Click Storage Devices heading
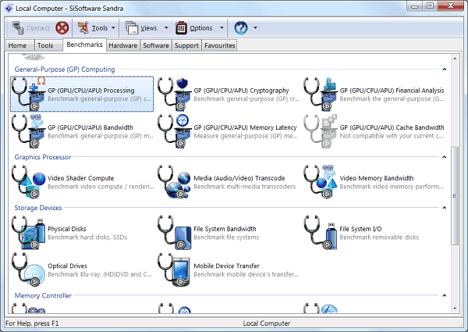 pyautogui.click(x=38, y=207)
